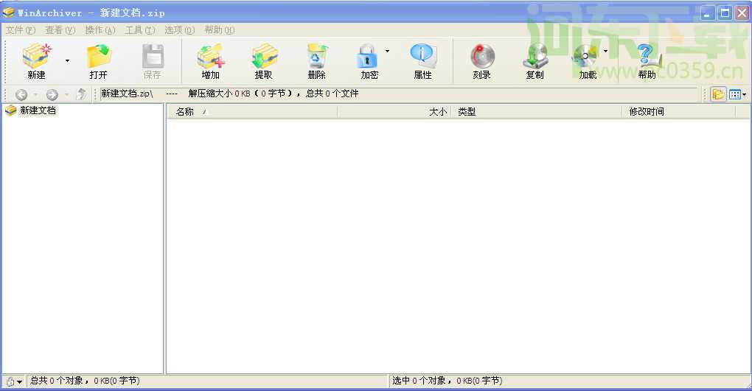This screenshot has height=391, width=752.
Task: Sort by the 大小 column header
Action: pos(394,112)
